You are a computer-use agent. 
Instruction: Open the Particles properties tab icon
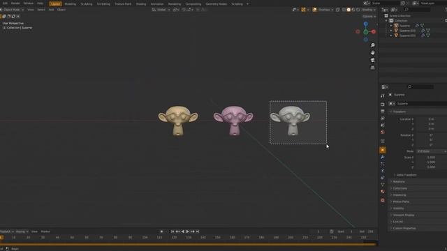pyautogui.click(x=383, y=164)
